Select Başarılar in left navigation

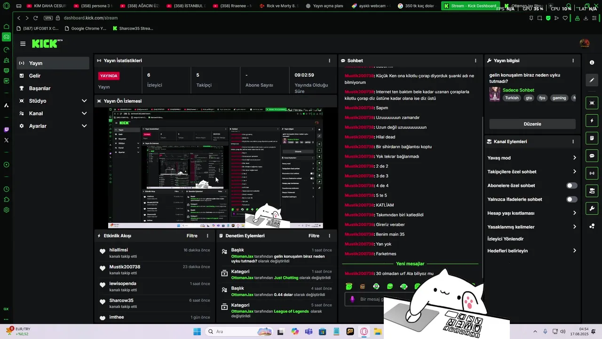(53, 89)
